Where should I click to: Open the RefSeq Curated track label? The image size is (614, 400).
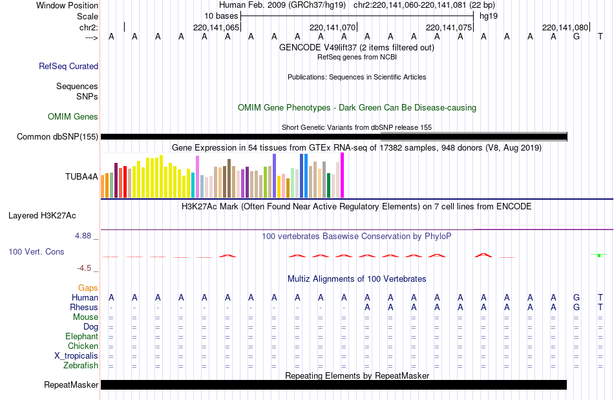[69, 66]
